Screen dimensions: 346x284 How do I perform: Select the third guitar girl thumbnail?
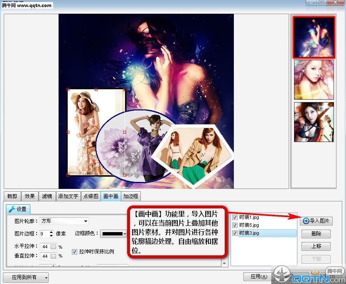(x=314, y=122)
